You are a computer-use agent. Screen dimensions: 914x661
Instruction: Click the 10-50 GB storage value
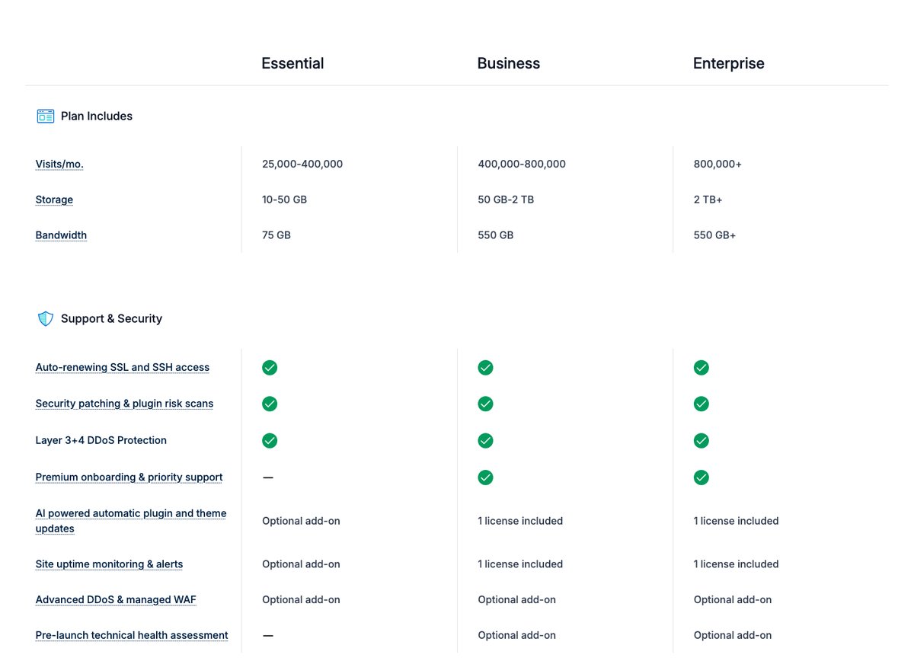point(285,200)
